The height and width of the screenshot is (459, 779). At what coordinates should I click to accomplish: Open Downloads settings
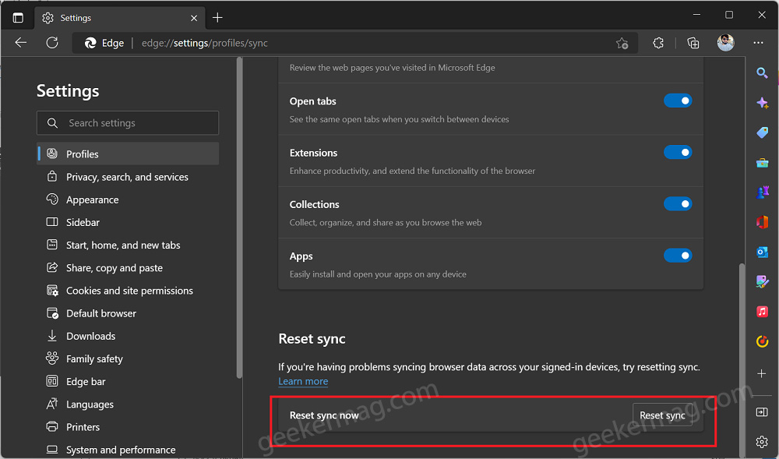coord(128,337)
